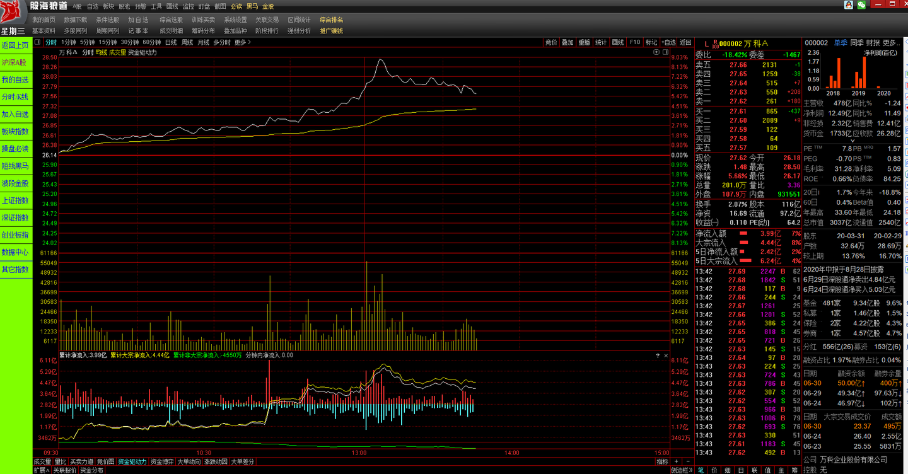The width and height of the screenshot is (908, 474).
Task: Open 统计 statistics in chart toolbar
Action: [601, 42]
